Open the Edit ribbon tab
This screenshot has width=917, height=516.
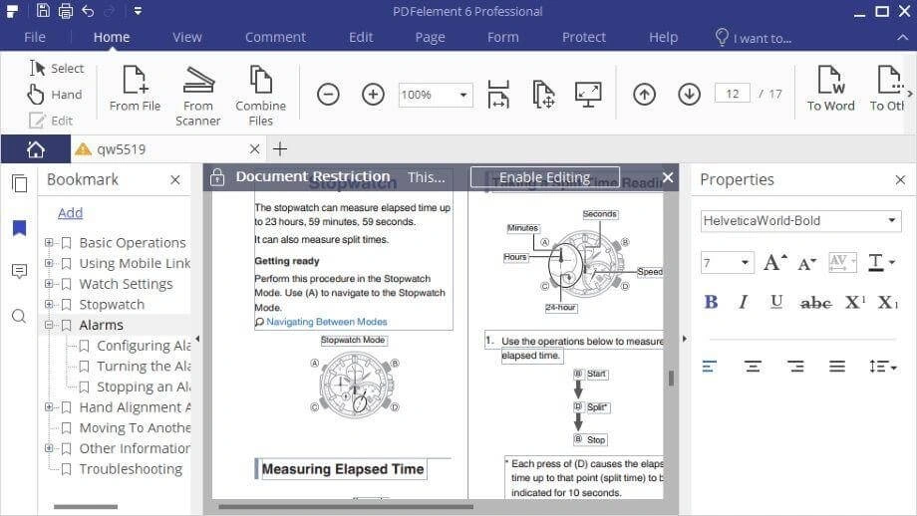[361, 38]
